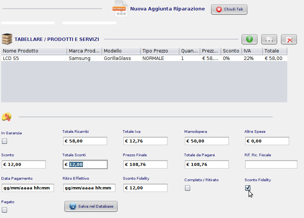The width and height of the screenshot is (304, 218).
Task: Select the LCD S5 product row
Action: click(144, 58)
